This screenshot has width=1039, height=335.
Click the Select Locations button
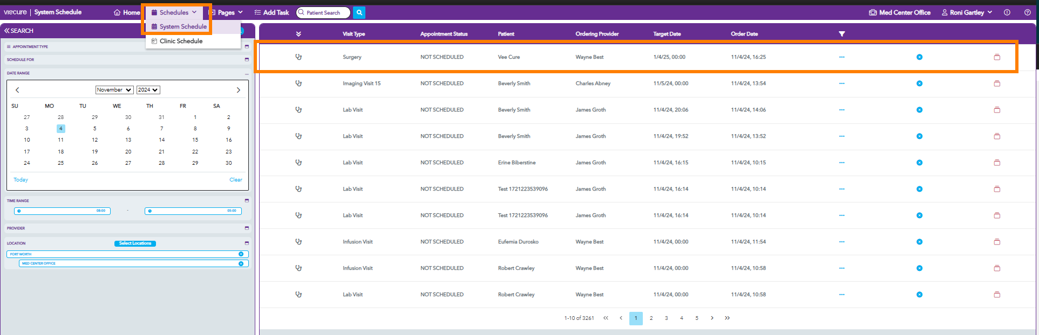coord(135,243)
